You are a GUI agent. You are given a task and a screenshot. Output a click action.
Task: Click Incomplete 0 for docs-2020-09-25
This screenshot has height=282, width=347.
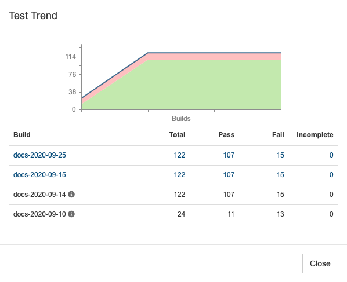[x=331, y=155]
